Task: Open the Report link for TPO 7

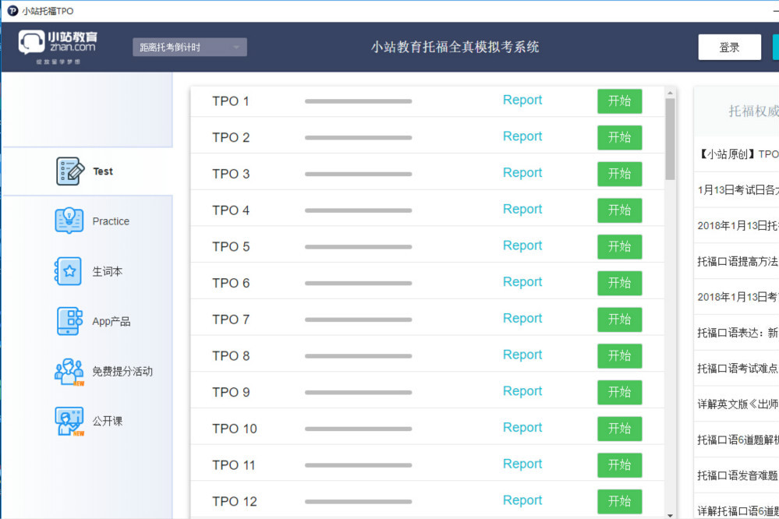Action: tap(522, 319)
